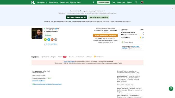Click Загрузить обложку для ПК button
The image size is (175, 98).
(76, 17)
